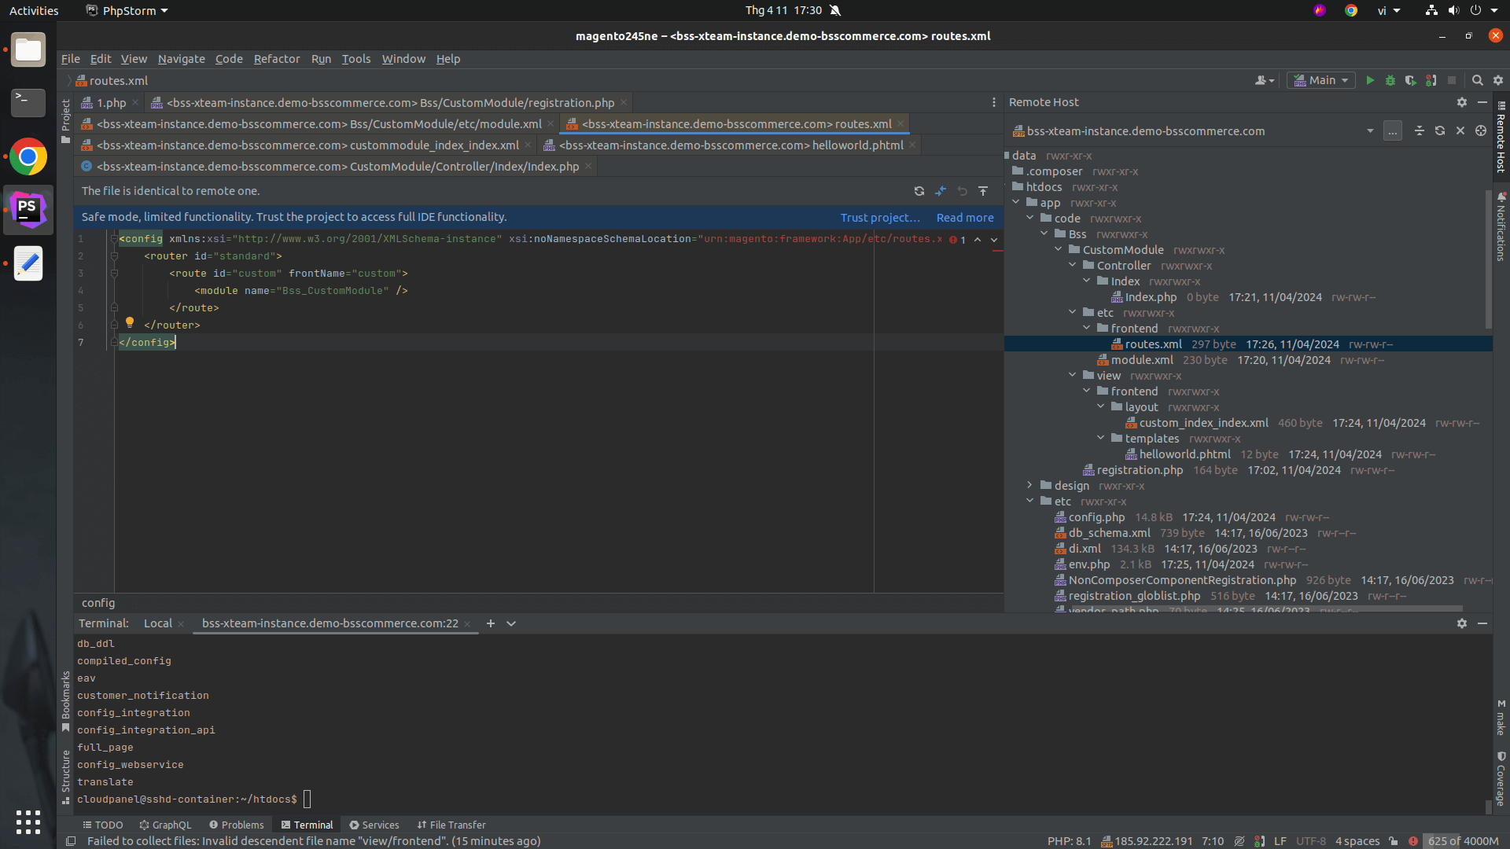Viewport: 1510px width, 849px height.
Task: Toggle the file synchronization icon
Action: point(919,191)
